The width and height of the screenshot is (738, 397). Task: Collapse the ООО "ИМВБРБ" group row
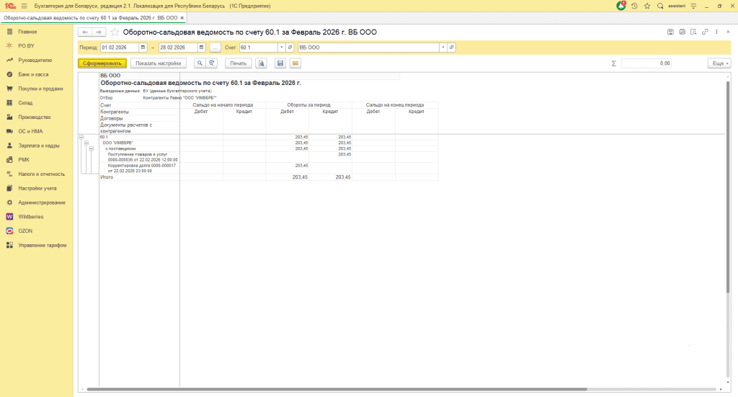(86, 143)
